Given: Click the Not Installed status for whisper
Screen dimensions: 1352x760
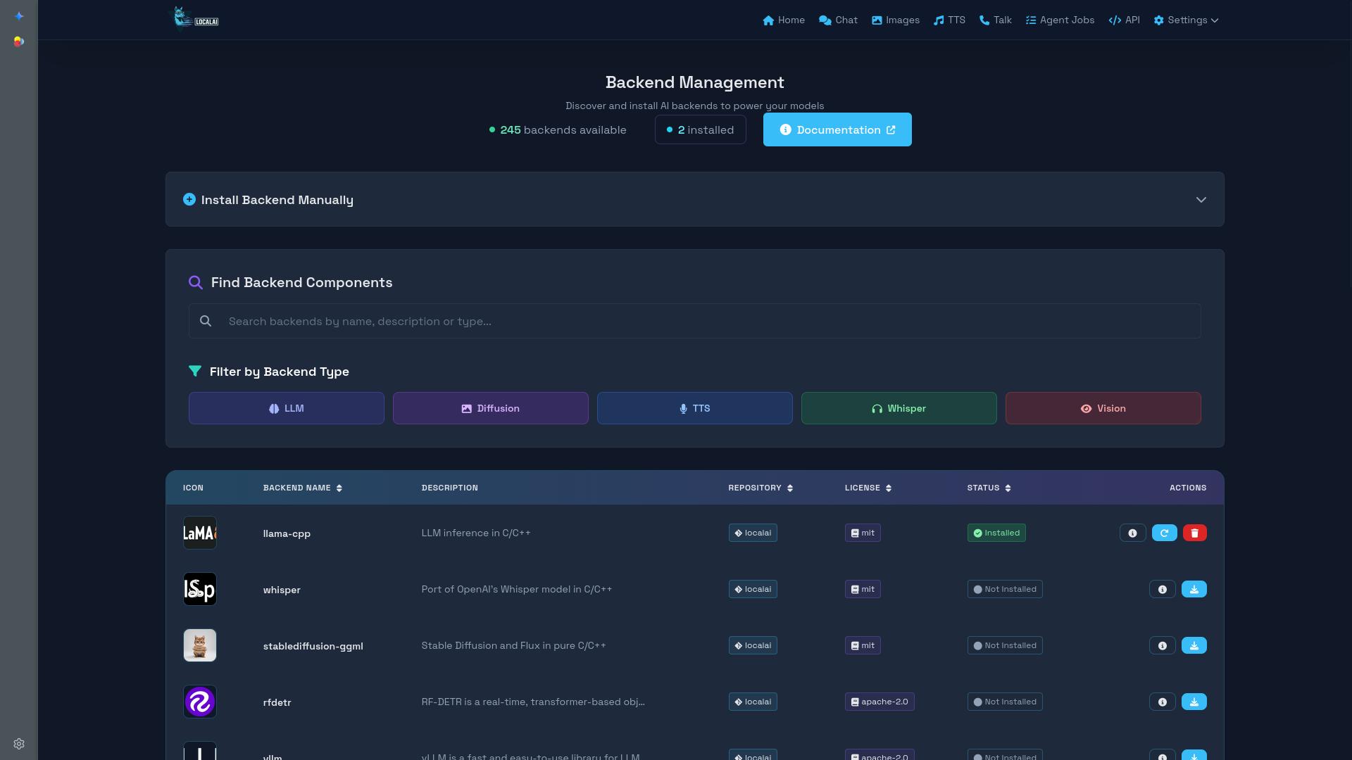Looking at the screenshot, I should [x=1005, y=589].
